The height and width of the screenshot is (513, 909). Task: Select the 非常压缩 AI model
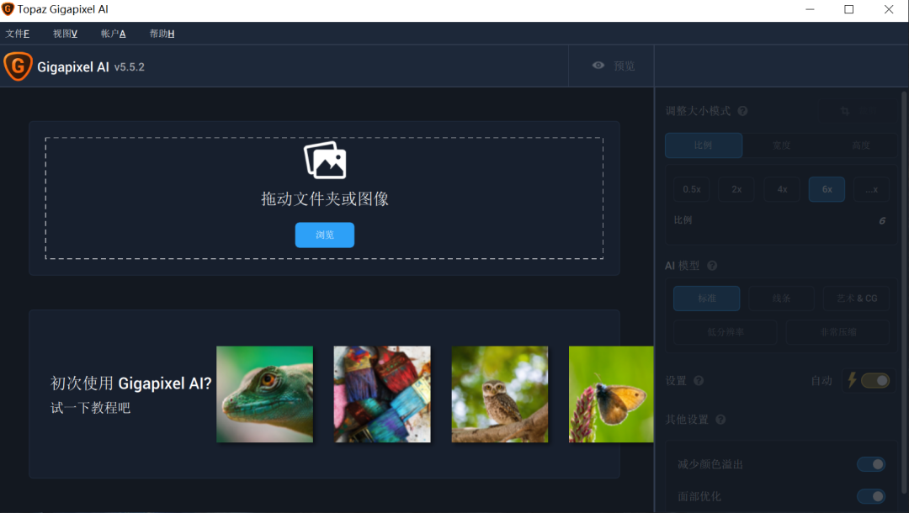point(837,332)
